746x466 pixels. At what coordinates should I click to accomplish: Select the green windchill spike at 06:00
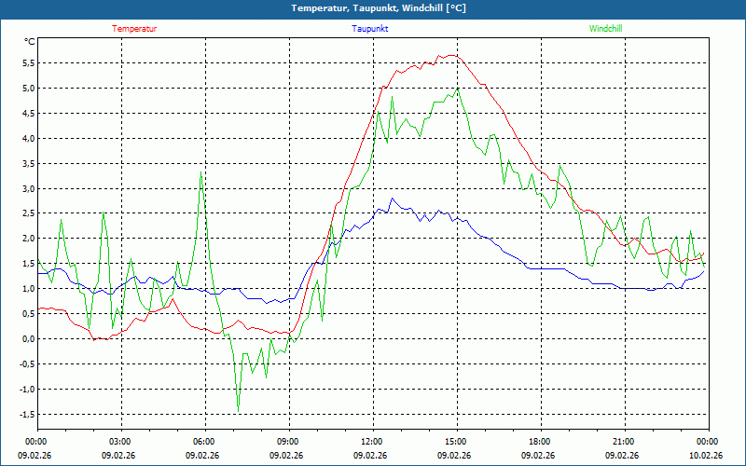click(200, 174)
